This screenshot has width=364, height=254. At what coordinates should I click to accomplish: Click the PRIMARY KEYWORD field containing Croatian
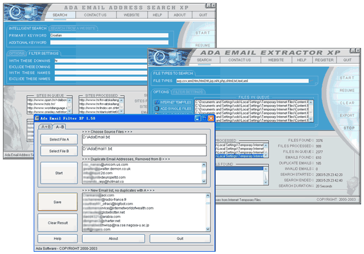tap(109, 35)
